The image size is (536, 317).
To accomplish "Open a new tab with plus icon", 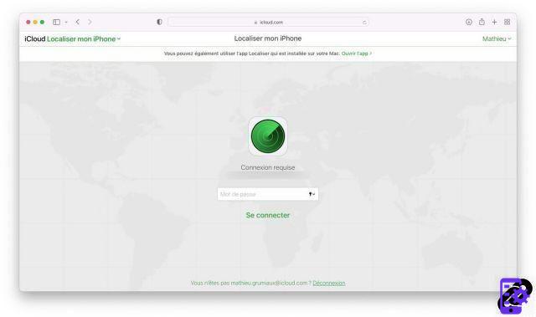I will [x=494, y=22].
